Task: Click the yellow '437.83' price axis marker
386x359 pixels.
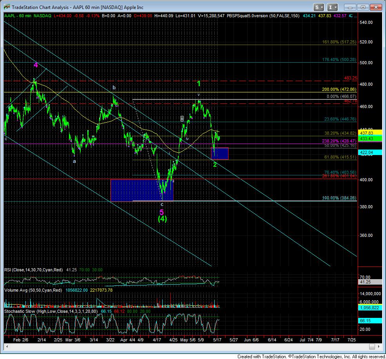Action: click(x=370, y=133)
